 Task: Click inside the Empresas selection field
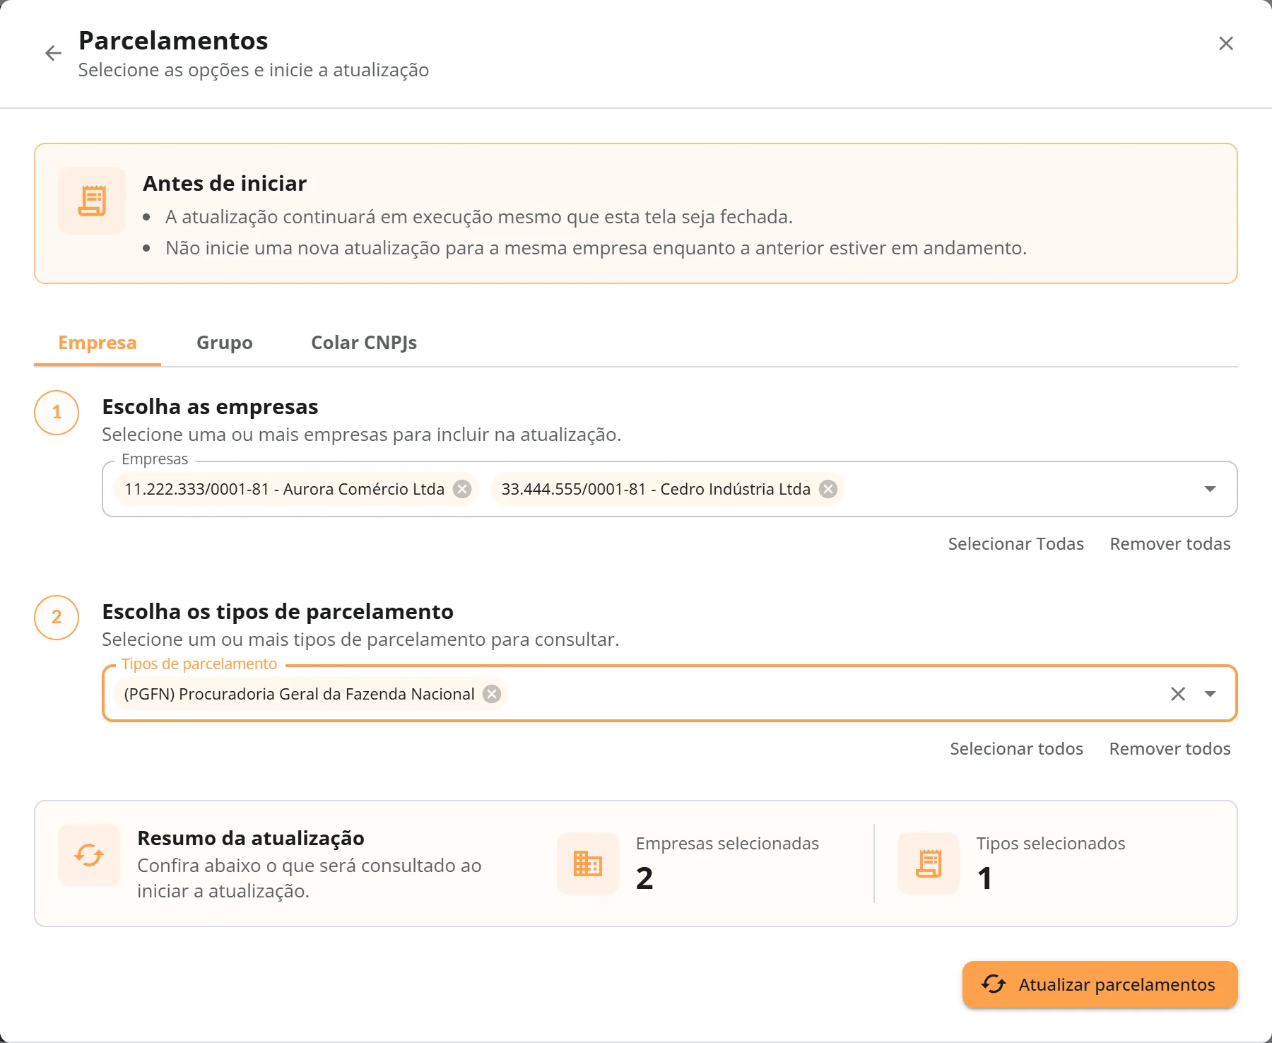point(669,489)
